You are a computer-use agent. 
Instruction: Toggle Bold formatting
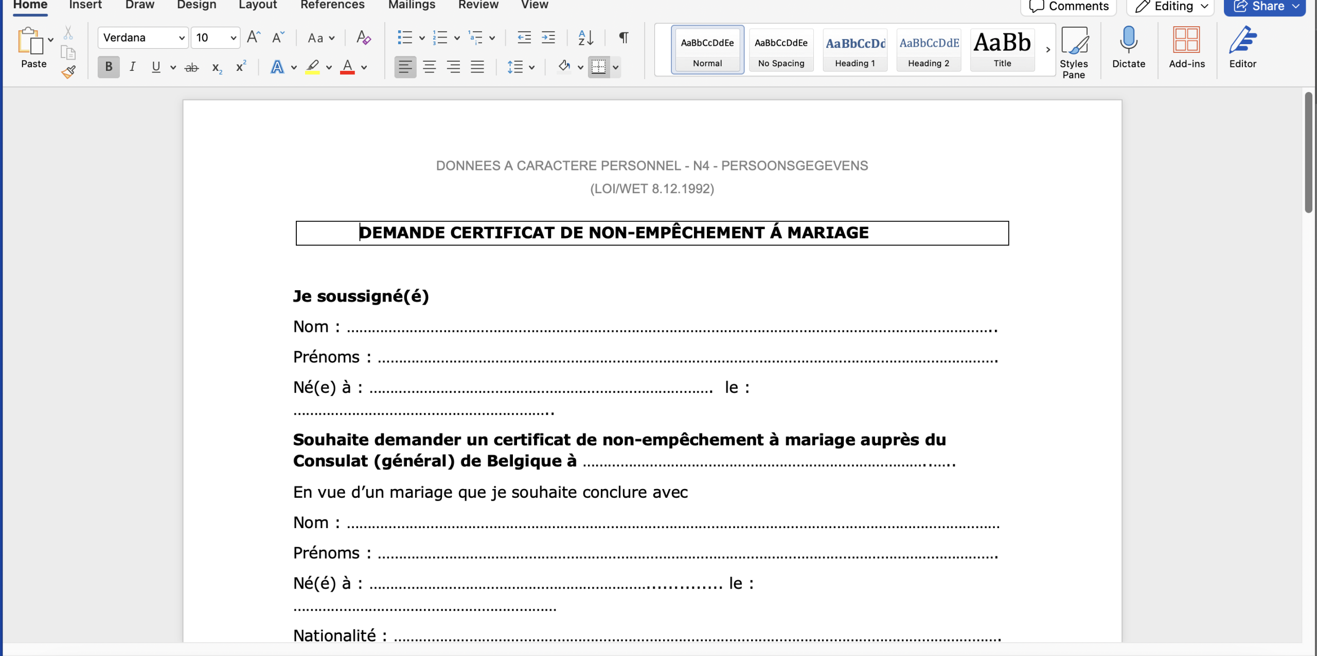[x=109, y=67]
